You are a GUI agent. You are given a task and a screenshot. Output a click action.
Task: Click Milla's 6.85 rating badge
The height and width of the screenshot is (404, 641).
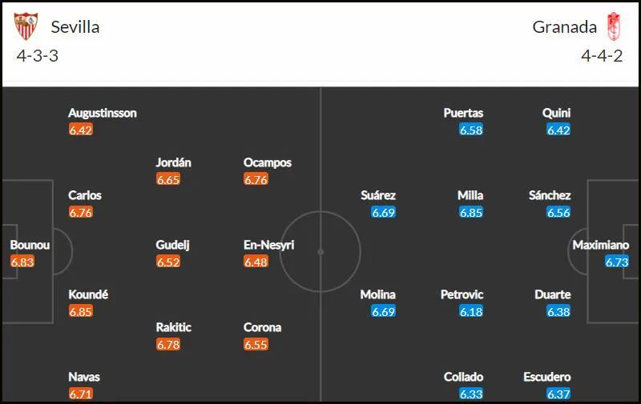[471, 212]
